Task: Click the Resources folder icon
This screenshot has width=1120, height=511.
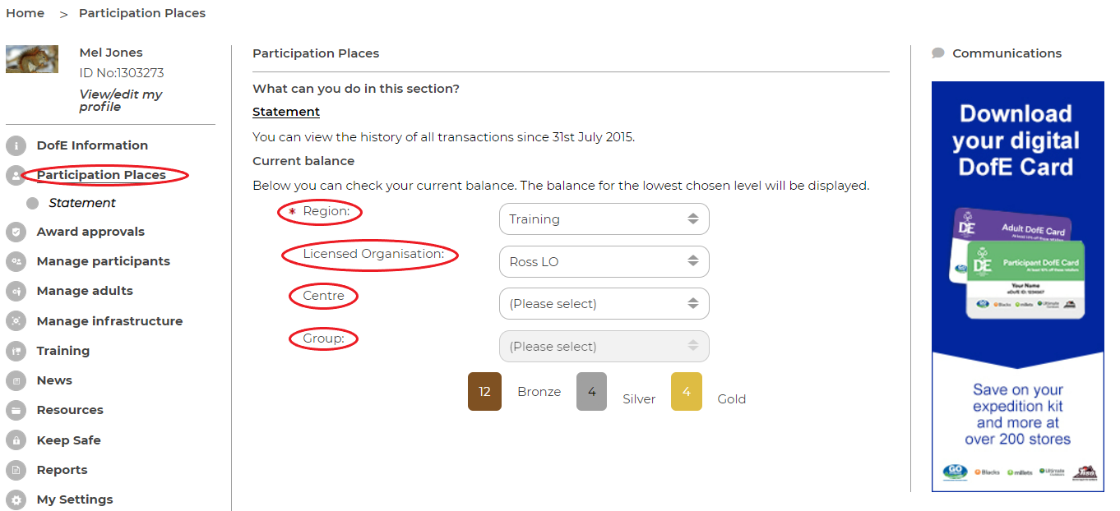Action: click(x=16, y=410)
